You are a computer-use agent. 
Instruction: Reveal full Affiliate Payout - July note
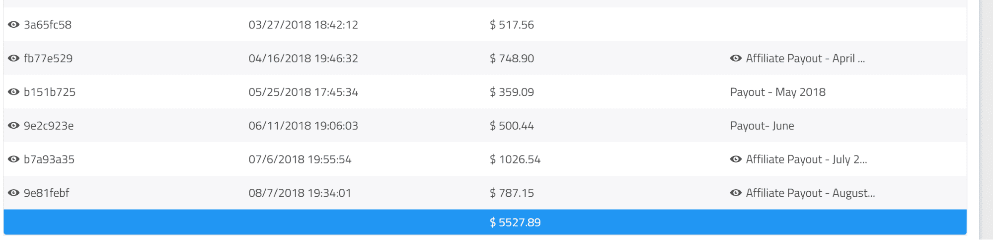[736, 159]
